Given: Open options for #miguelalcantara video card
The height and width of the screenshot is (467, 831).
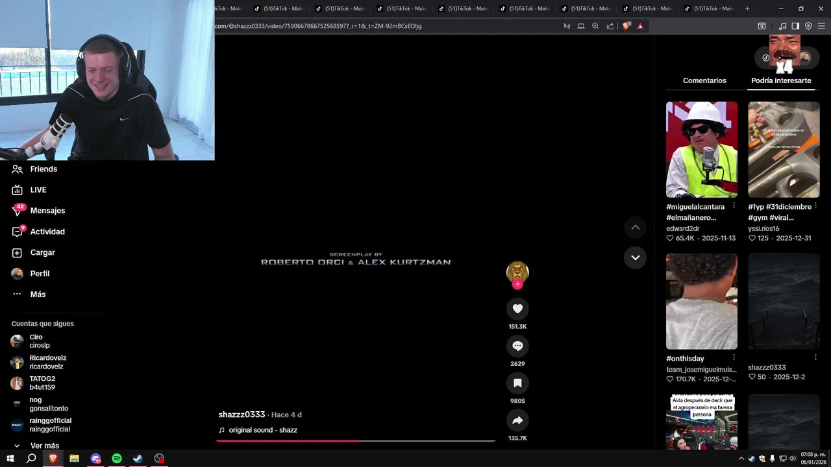Looking at the screenshot, I should (x=734, y=206).
